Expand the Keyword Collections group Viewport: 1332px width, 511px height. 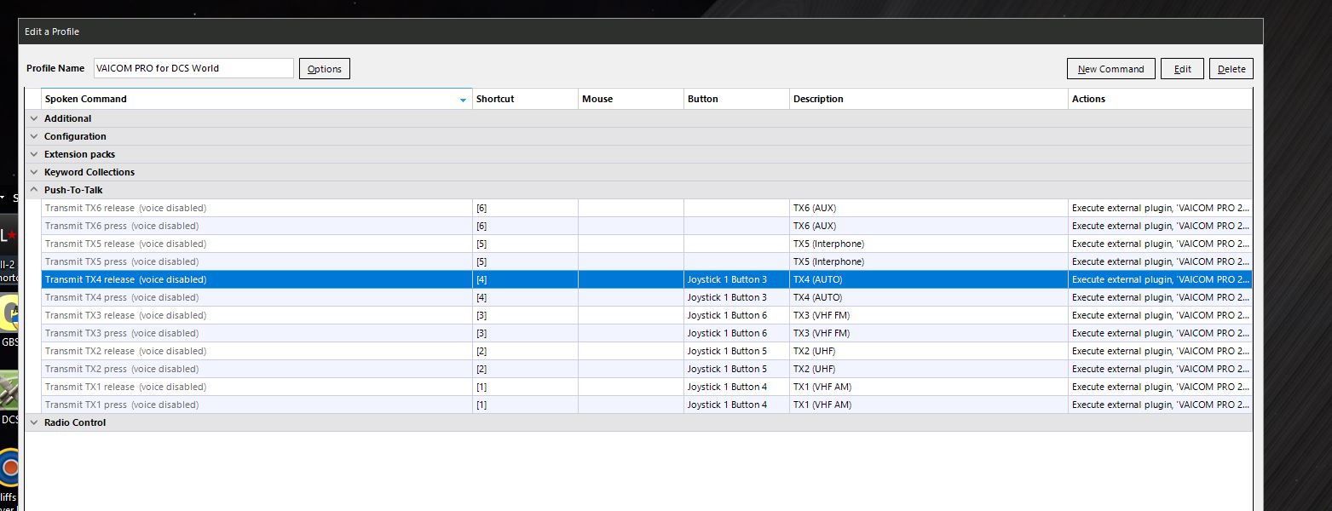[34, 172]
